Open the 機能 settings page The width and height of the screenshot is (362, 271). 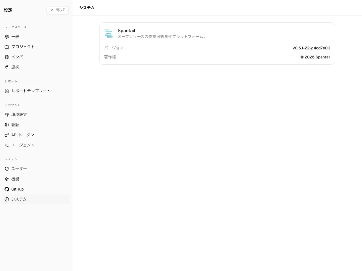[x=36, y=179]
